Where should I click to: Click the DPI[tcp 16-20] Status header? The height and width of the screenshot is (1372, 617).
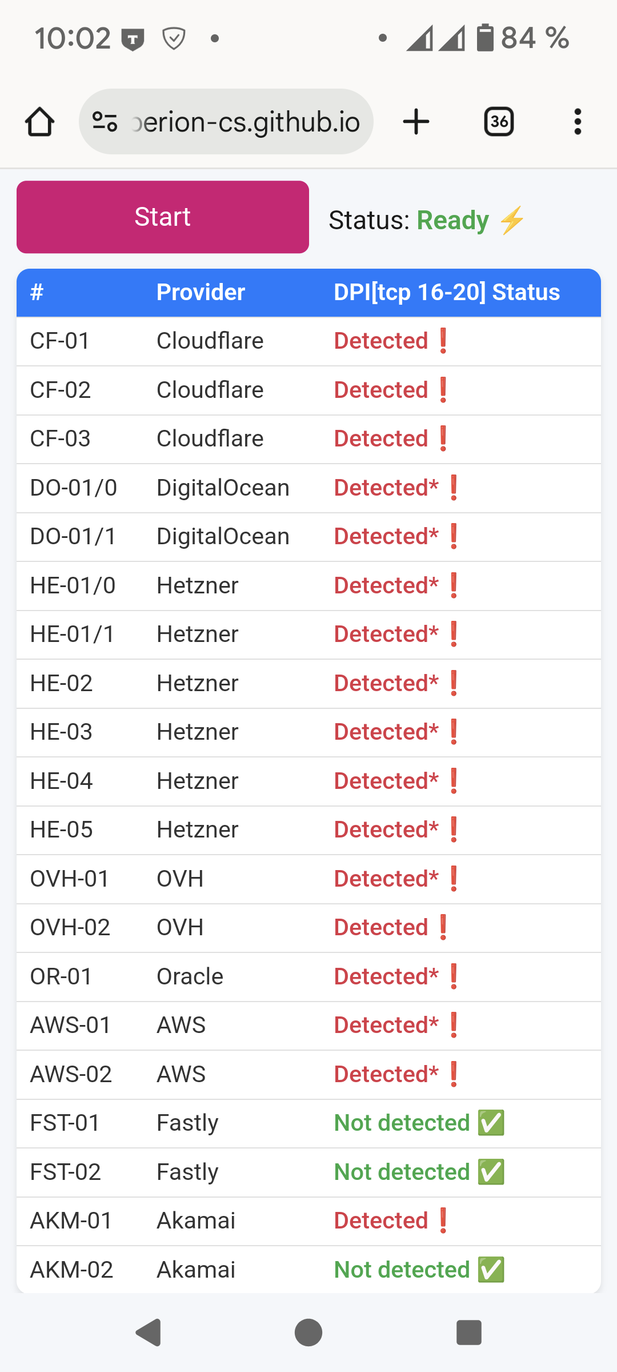(447, 293)
